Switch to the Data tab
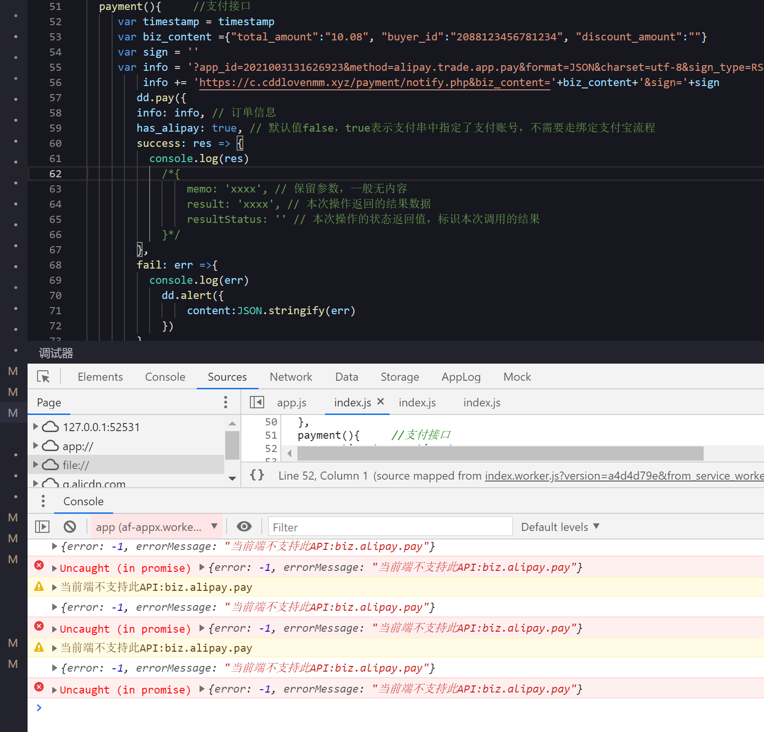Viewport: 764px width, 732px height. pos(347,377)
